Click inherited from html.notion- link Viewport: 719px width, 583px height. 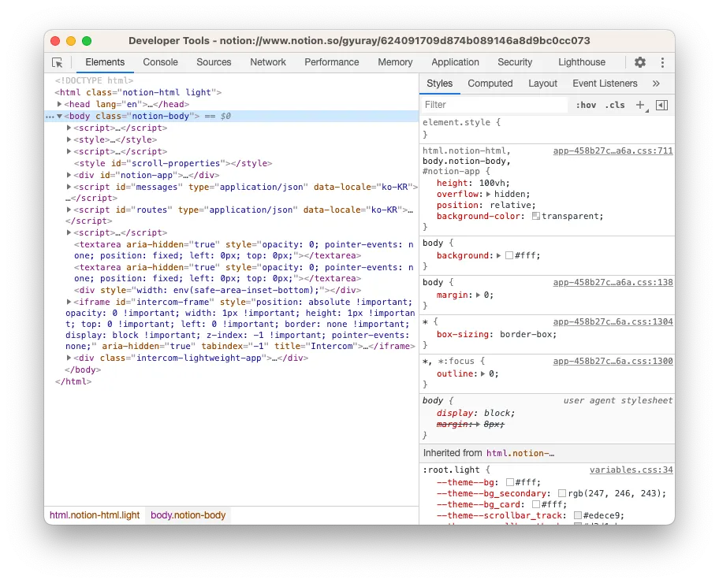pos(520,453)
